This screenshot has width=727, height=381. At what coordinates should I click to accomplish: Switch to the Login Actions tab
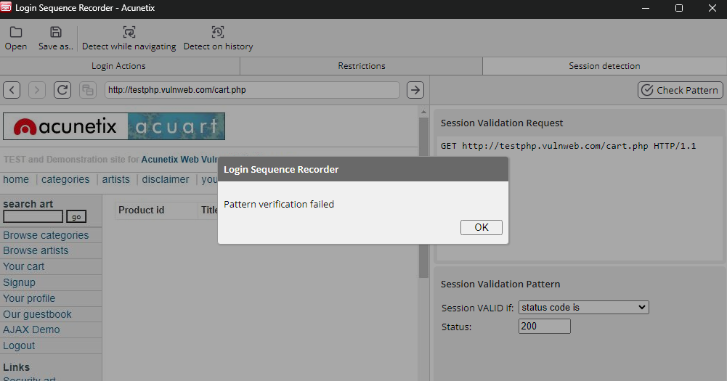click(120, 66)
